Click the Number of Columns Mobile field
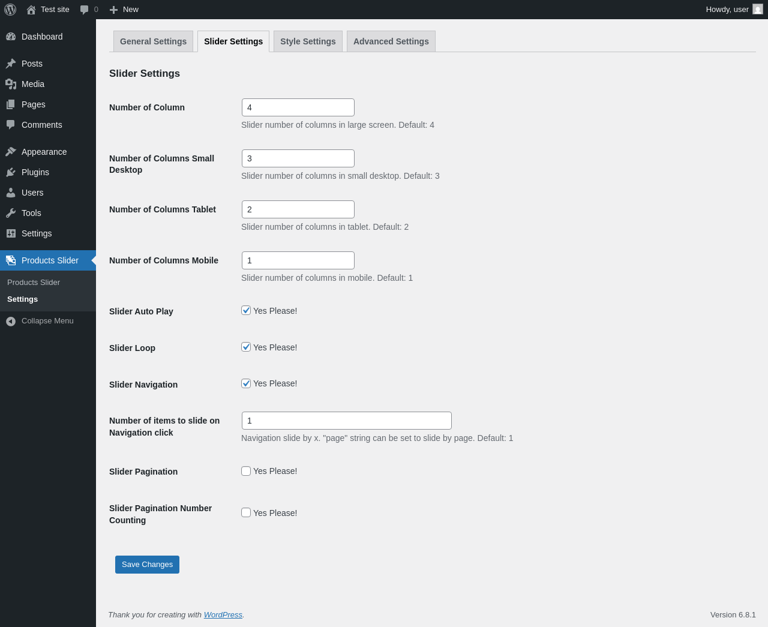Screen dimensions: 768x627 [298, 260]
